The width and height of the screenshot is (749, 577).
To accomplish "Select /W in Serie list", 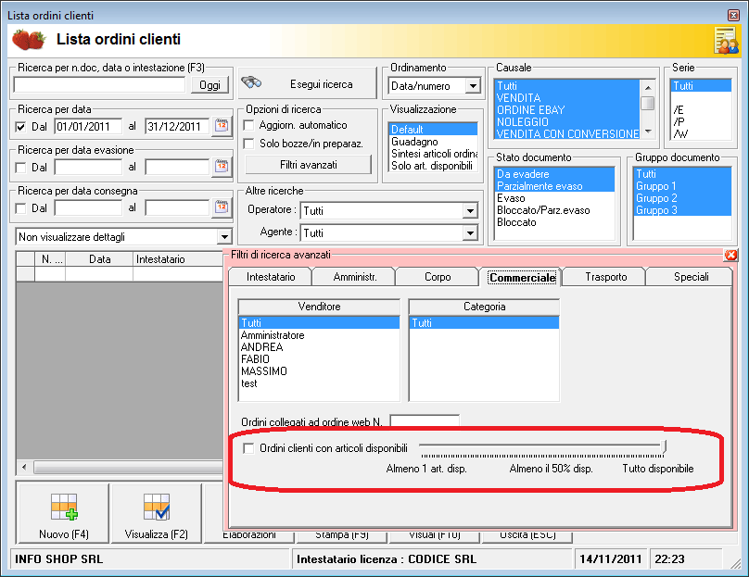I will coord(701,133).
